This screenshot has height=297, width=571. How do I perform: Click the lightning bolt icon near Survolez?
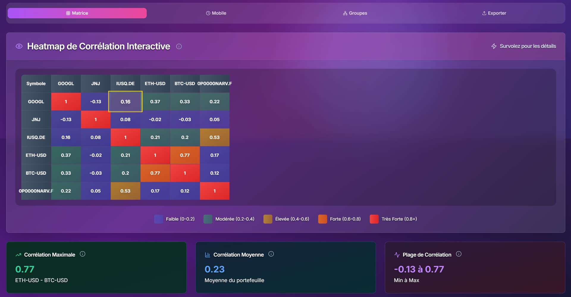(x=494, y=46)
